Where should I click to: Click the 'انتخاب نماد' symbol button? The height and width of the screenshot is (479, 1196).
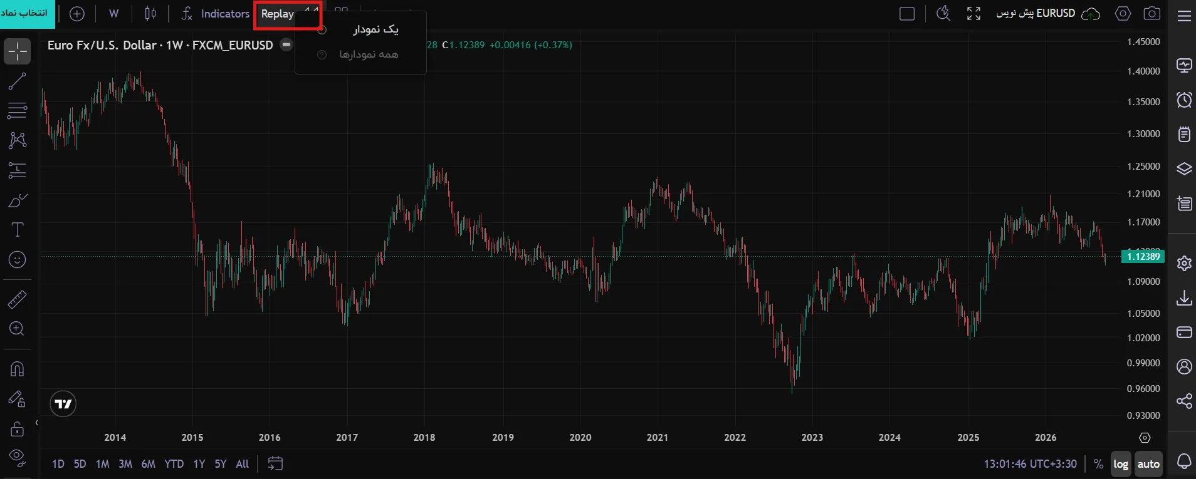click(28, 14)
